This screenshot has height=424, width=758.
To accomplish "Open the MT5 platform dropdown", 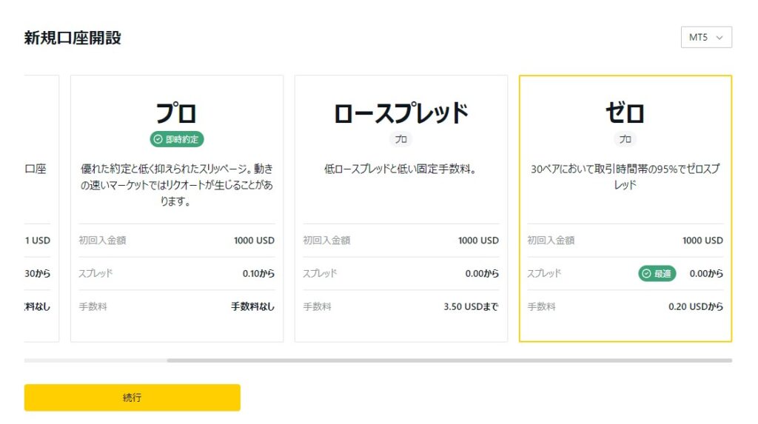I will 705,37.
